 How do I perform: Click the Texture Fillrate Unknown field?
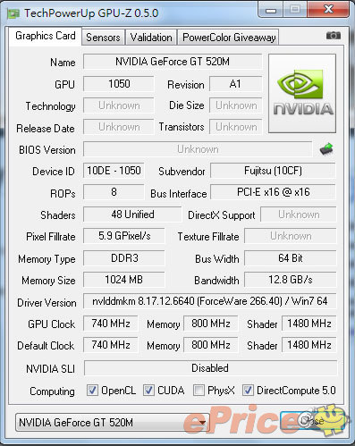(x=291, y=236)
